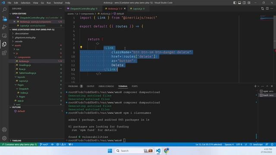Change UTF-8 file encoding
276x155 pixels.
[x=239, y=145]
